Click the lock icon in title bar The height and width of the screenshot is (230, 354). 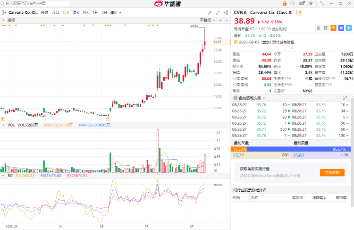285,3
